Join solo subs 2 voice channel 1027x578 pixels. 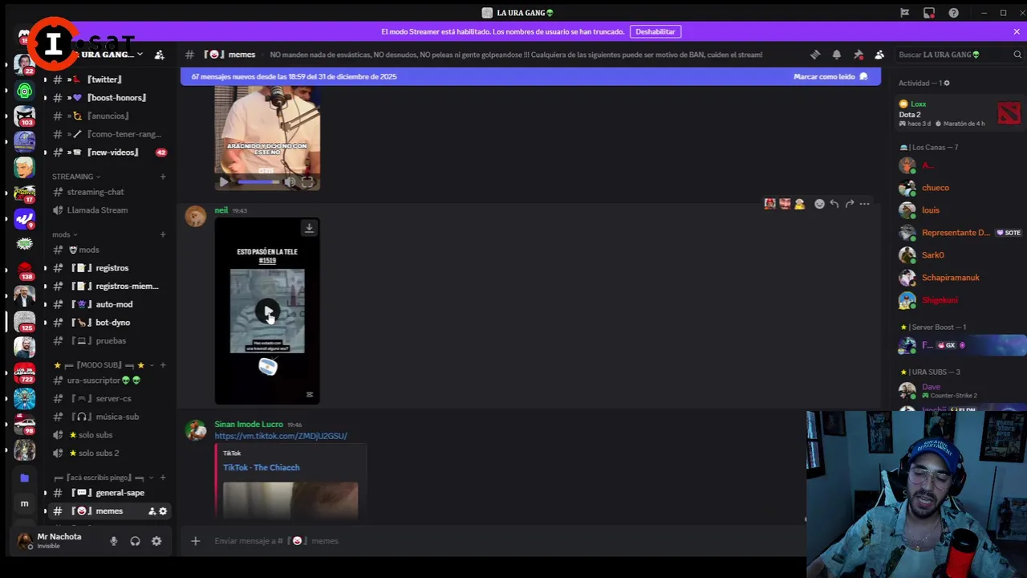108,454
